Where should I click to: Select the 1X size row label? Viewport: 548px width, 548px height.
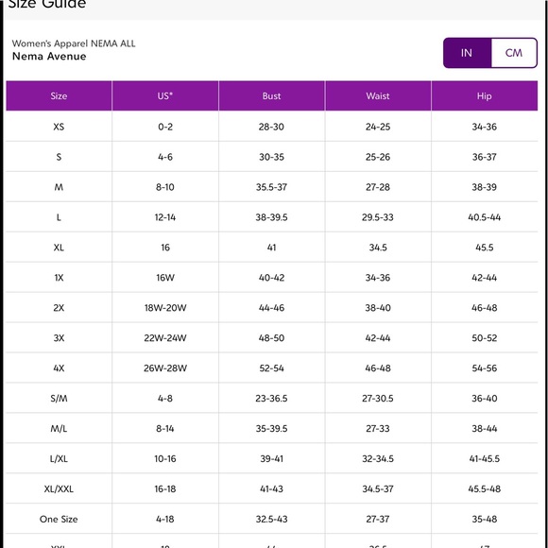pyautogui.click(x=59, y=278)
